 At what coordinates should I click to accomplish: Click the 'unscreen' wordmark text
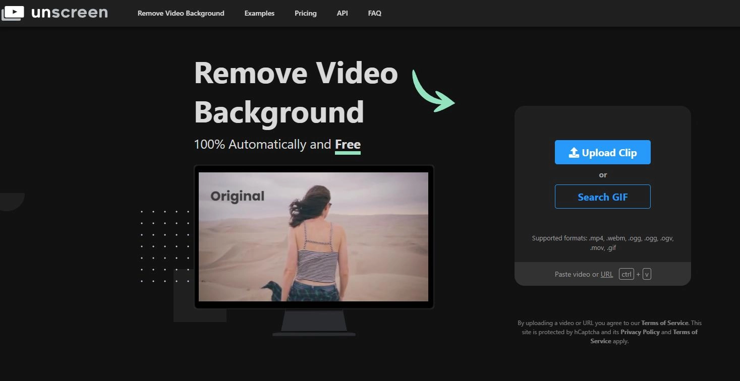(70, 13)
